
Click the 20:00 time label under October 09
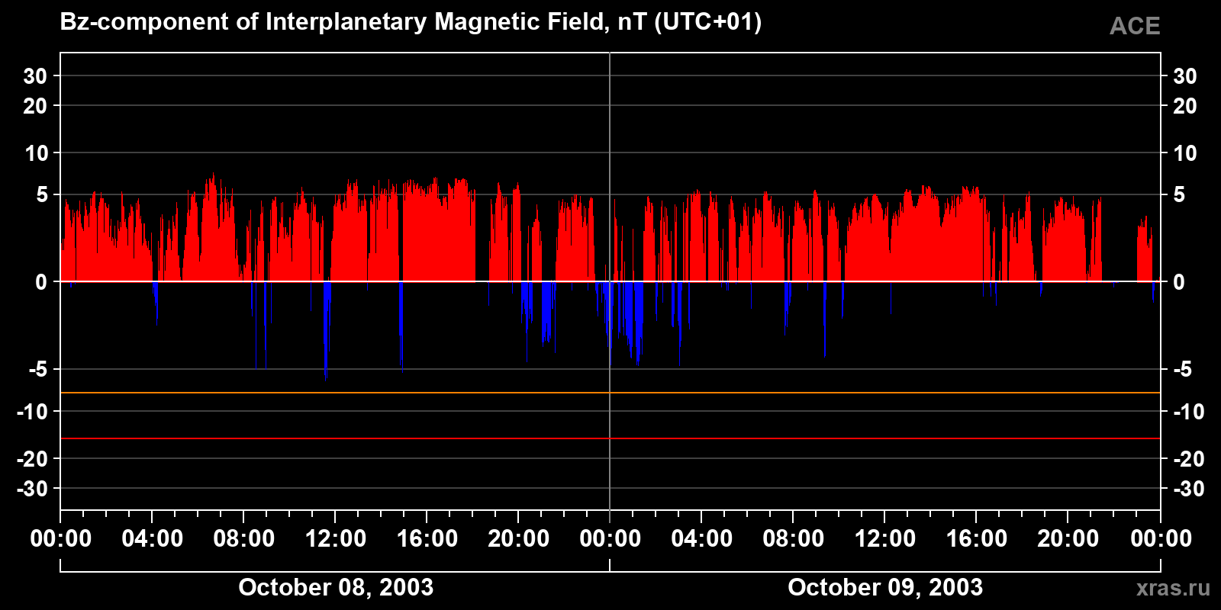tap(1068, 539)
